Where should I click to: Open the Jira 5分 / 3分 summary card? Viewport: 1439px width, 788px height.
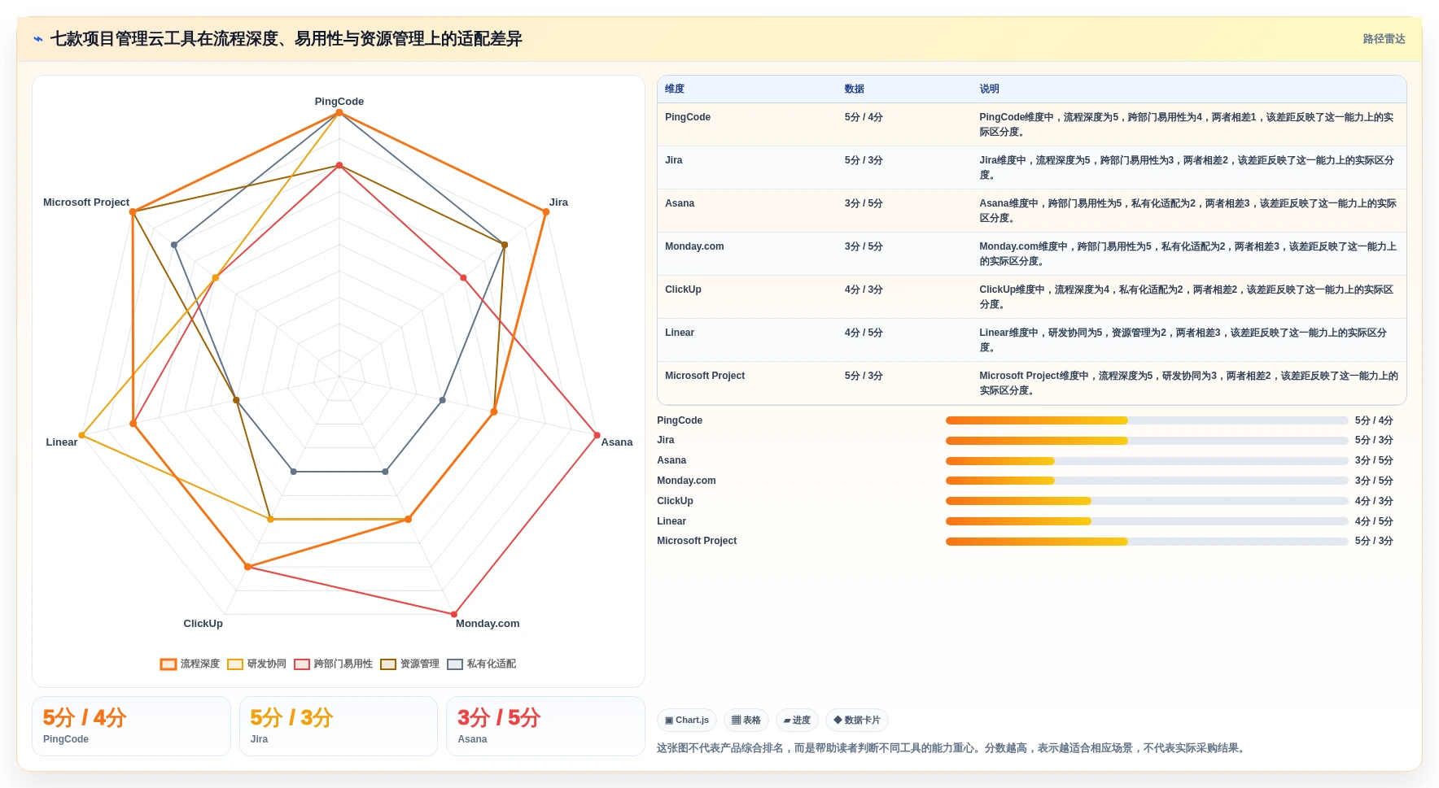(x=339, y=726)
